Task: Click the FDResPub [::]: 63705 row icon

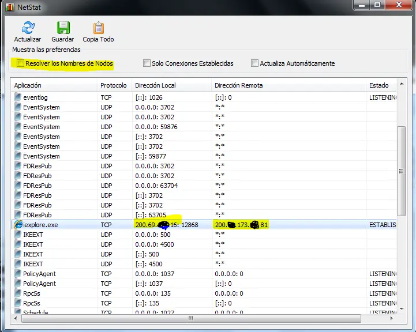Action: tap(18, 215)
